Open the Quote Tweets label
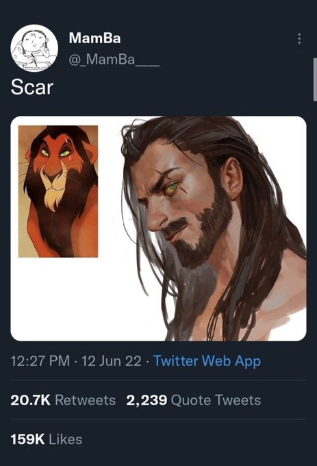 tap(216, 400)
